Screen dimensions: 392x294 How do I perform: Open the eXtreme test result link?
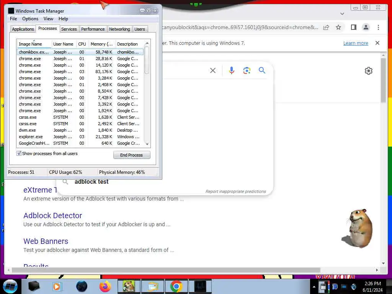[40, 190]
